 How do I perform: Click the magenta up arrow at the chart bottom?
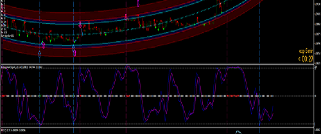coord(75,53)
